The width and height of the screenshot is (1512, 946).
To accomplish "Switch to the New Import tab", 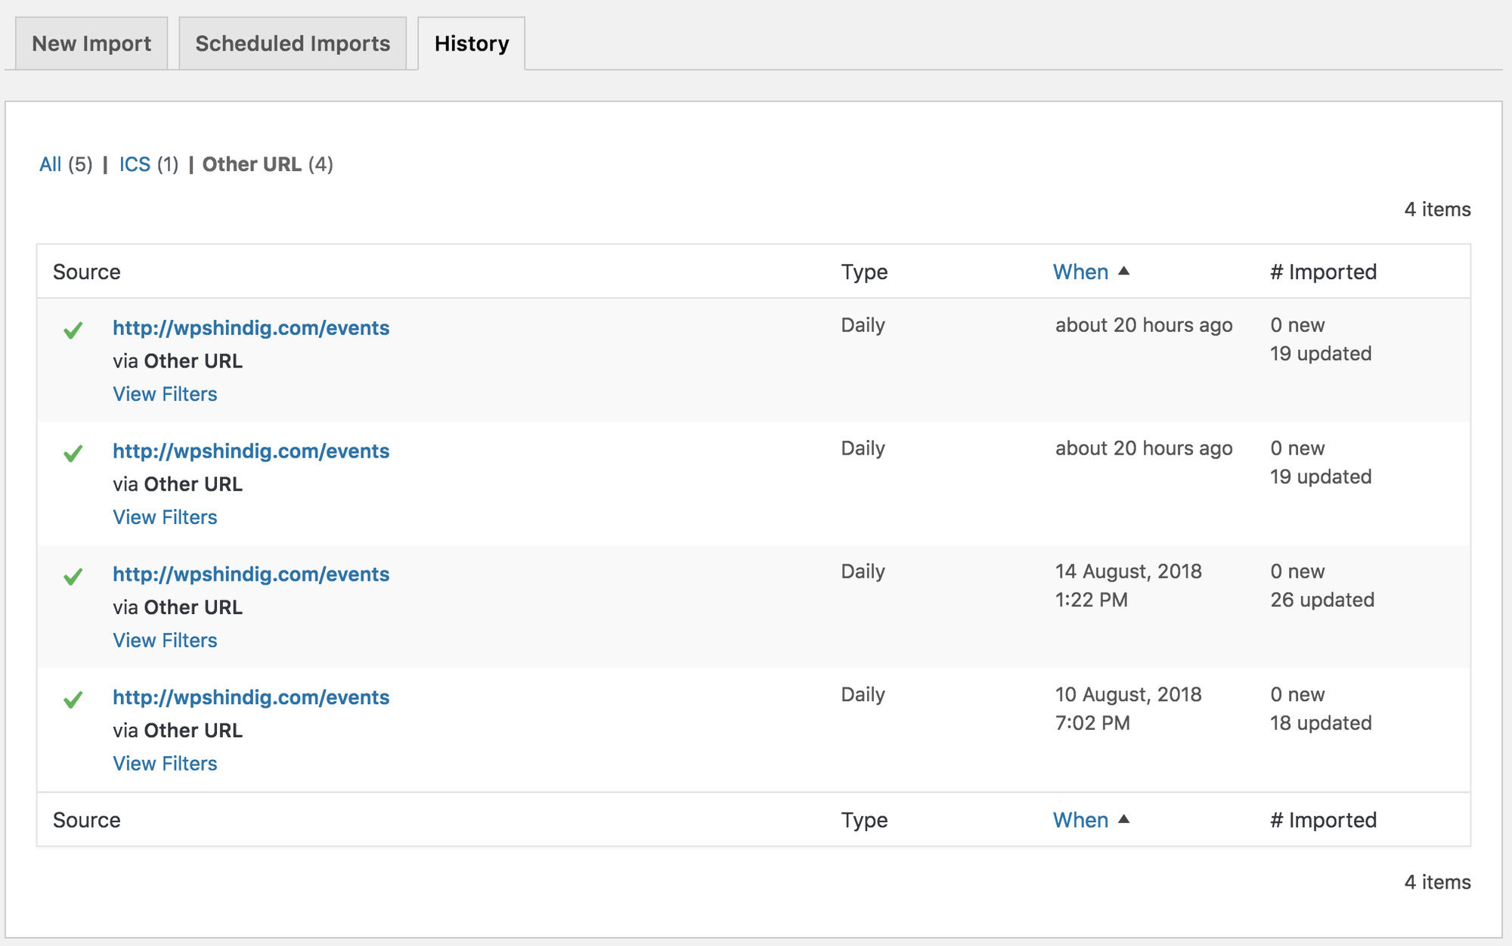I will pyautogui.click(x=90, y=43).
